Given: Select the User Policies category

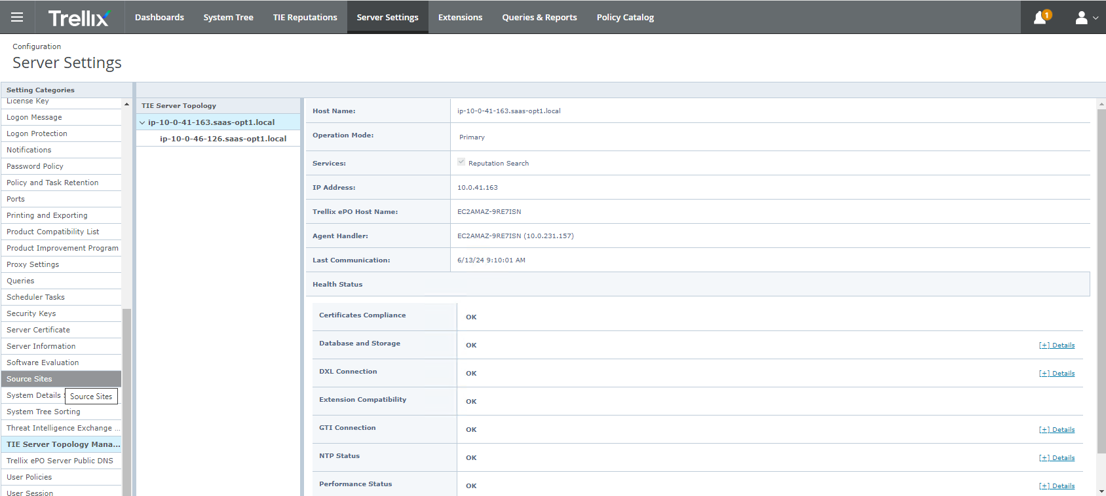Looking at the screenshot, I should (x=61, y=477).
